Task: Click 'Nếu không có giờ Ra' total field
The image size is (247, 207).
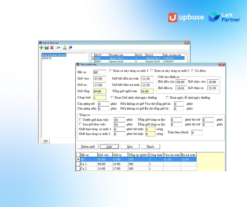Action: tap(179, 108)
